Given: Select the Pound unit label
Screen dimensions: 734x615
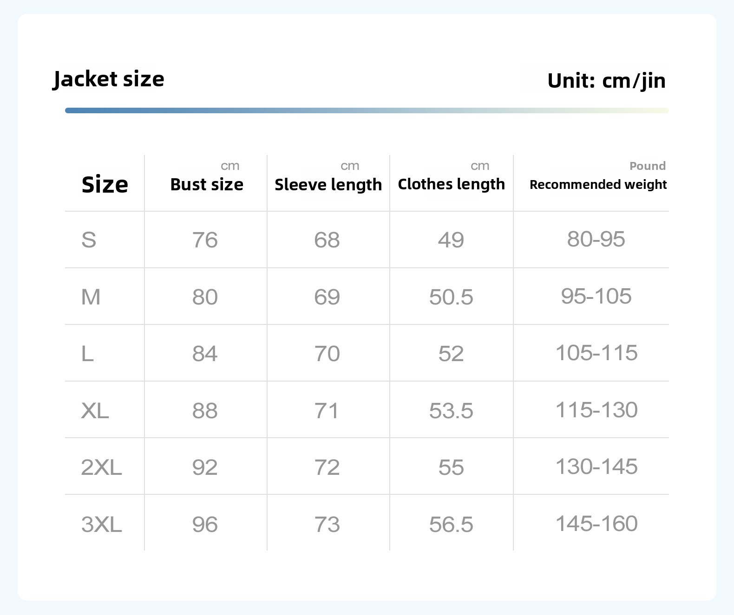Looking at the screenshot, I should (647, 166).
